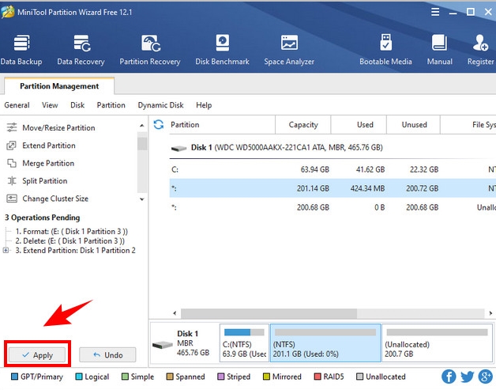
Task: Open the Disk menu
Action: [77, 105]
